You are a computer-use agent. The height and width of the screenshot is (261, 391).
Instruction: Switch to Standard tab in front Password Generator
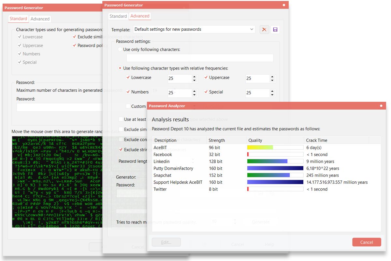(118, 16)
